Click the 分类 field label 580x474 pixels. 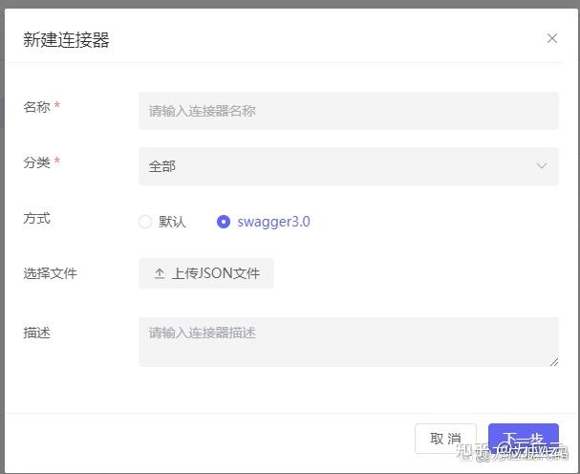pyautogui.click(x=36, y=162)
